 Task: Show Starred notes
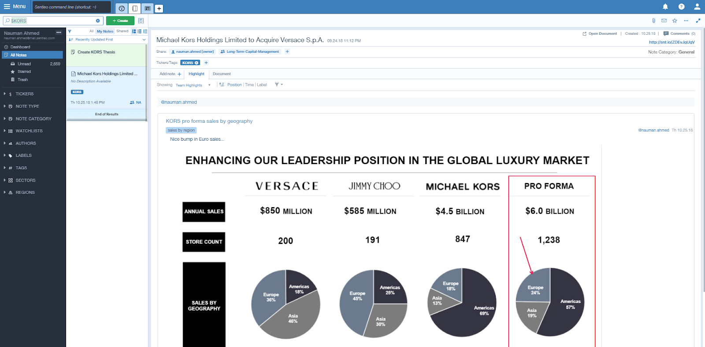pos(24,72)
